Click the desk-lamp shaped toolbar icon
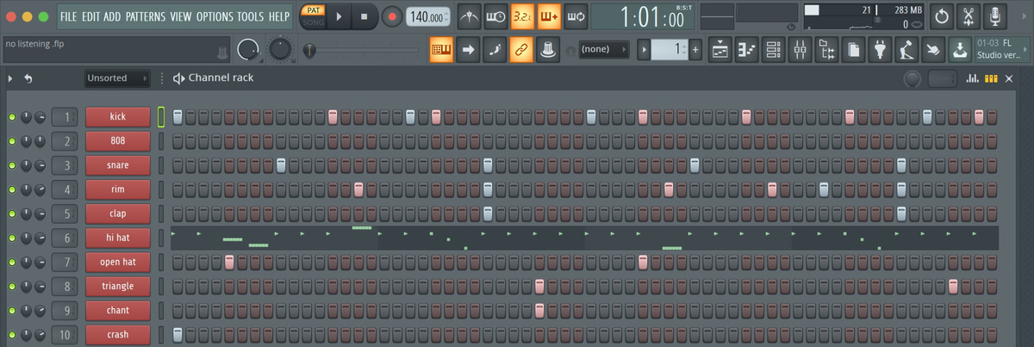Screen dimensions: 1034x347 click(x=907, y=50)
